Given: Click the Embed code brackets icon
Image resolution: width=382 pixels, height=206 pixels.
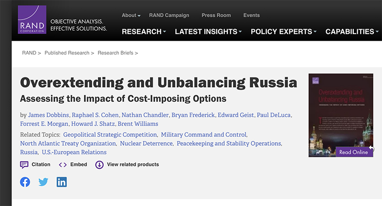Looking at the screenshot, I should (63, 165).
